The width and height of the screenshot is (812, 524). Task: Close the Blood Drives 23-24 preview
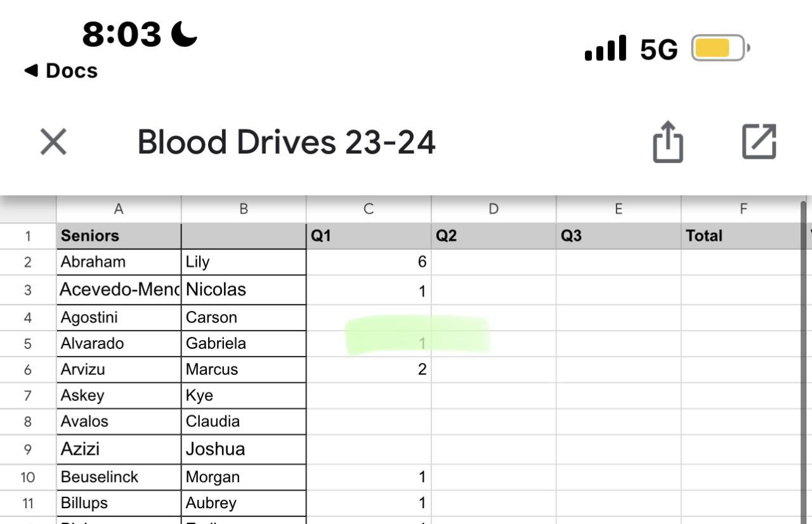[x=53, y=141]
